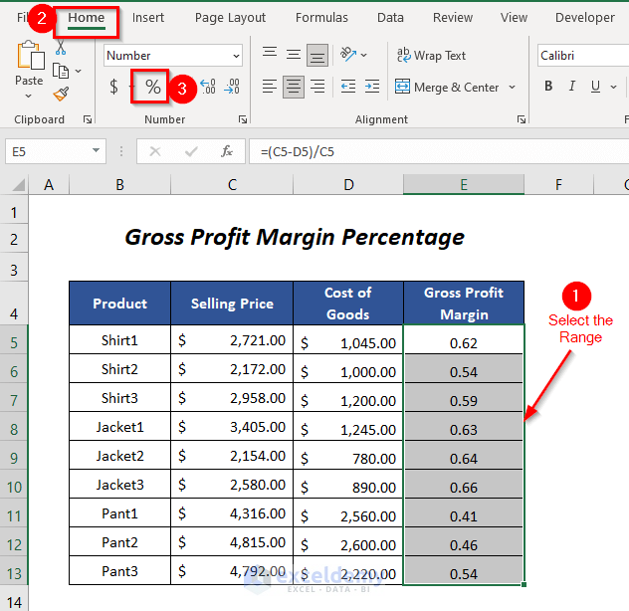Open the Number format dialog launcher

[242, 119]
